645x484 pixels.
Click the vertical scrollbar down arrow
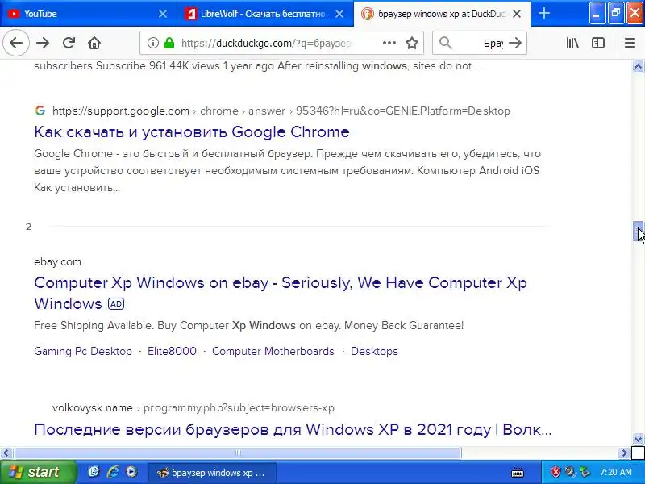(638, 439)
